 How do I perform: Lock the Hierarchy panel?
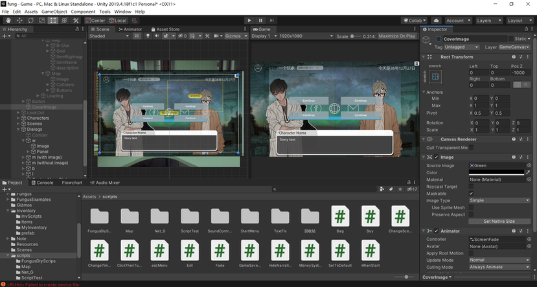click(77, 29)
